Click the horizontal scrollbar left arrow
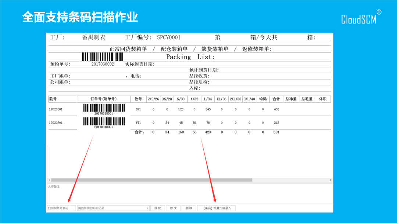The image size is (397, 223). coord(49,180)
